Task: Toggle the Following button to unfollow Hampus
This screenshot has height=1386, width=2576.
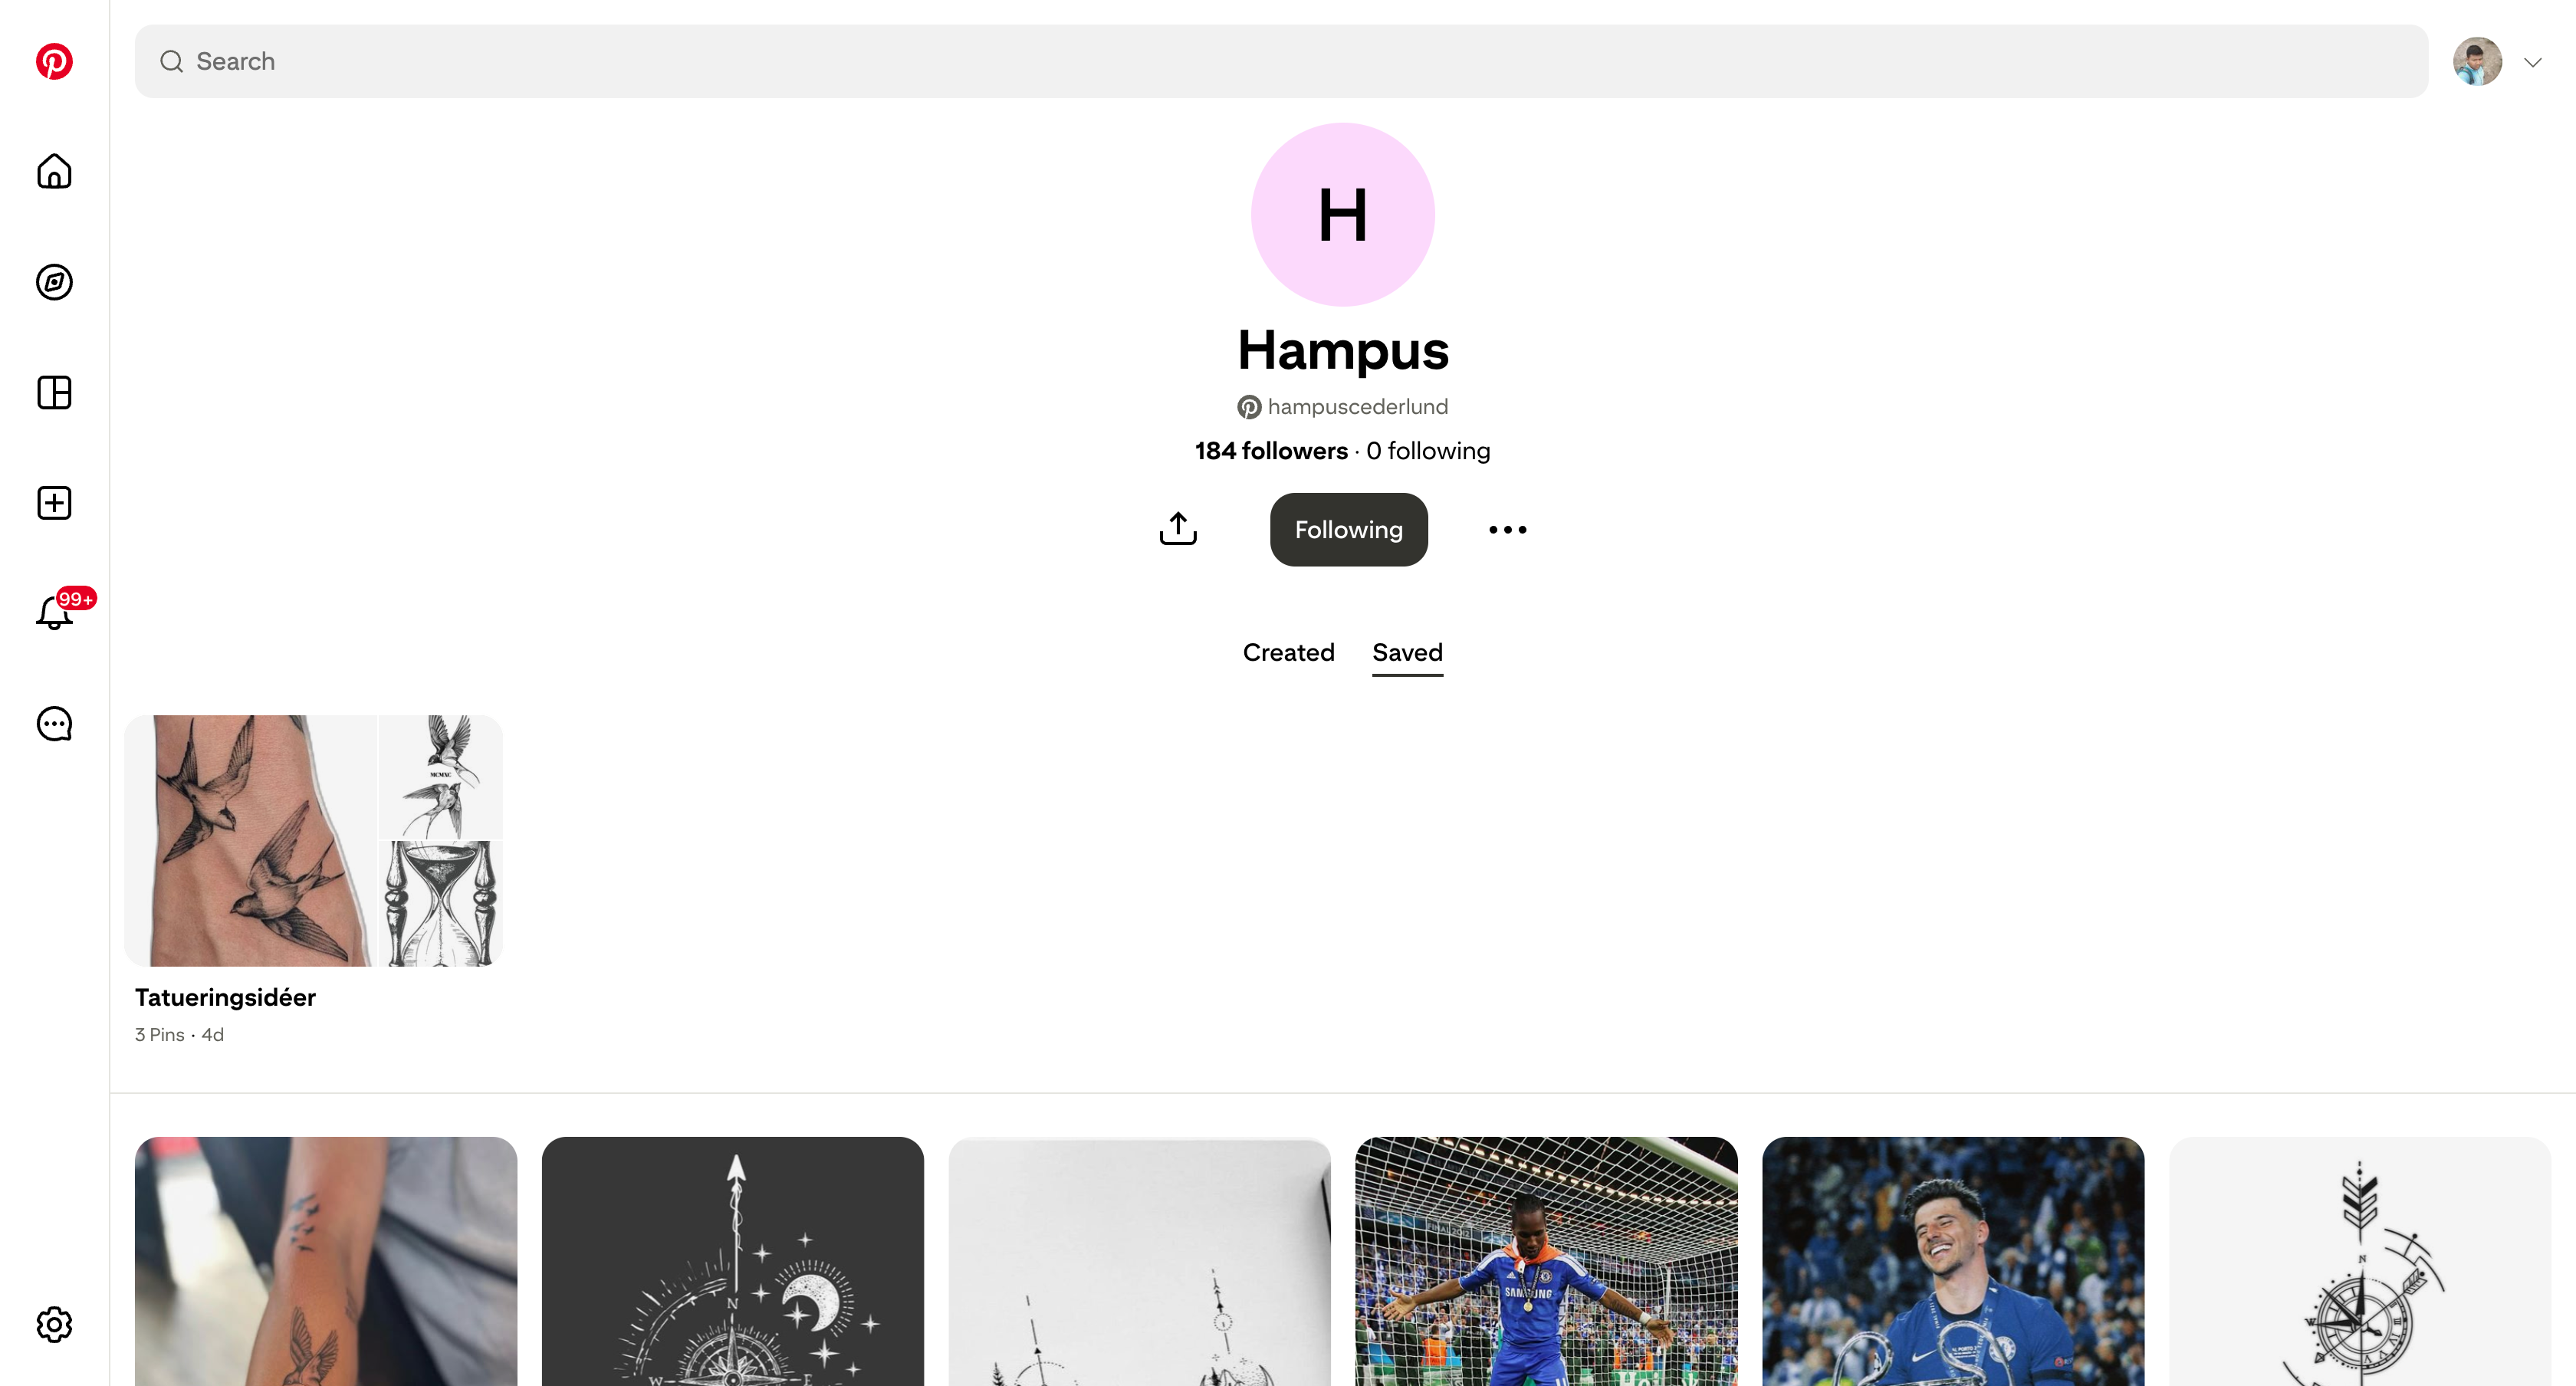Action: click(x=1348, y=529)
